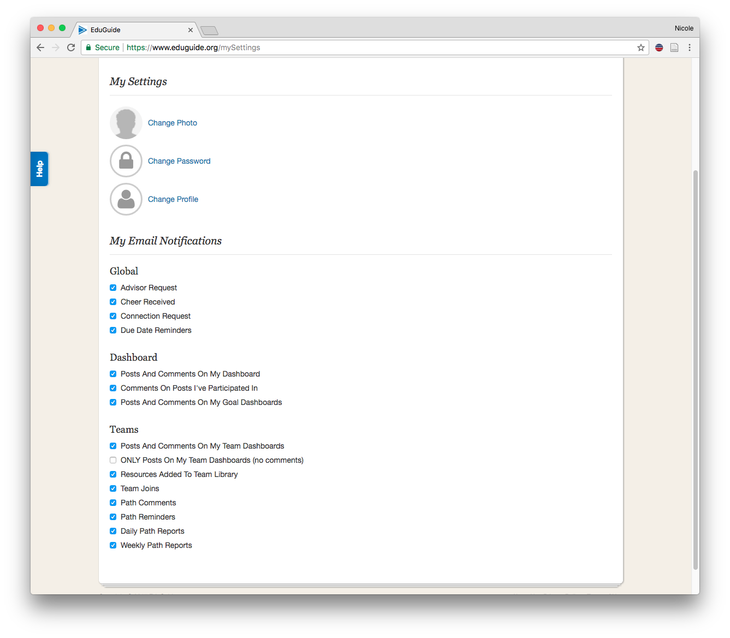Click the My Settings heading
This screenshot has width=730, height=638.
(138, 81)
